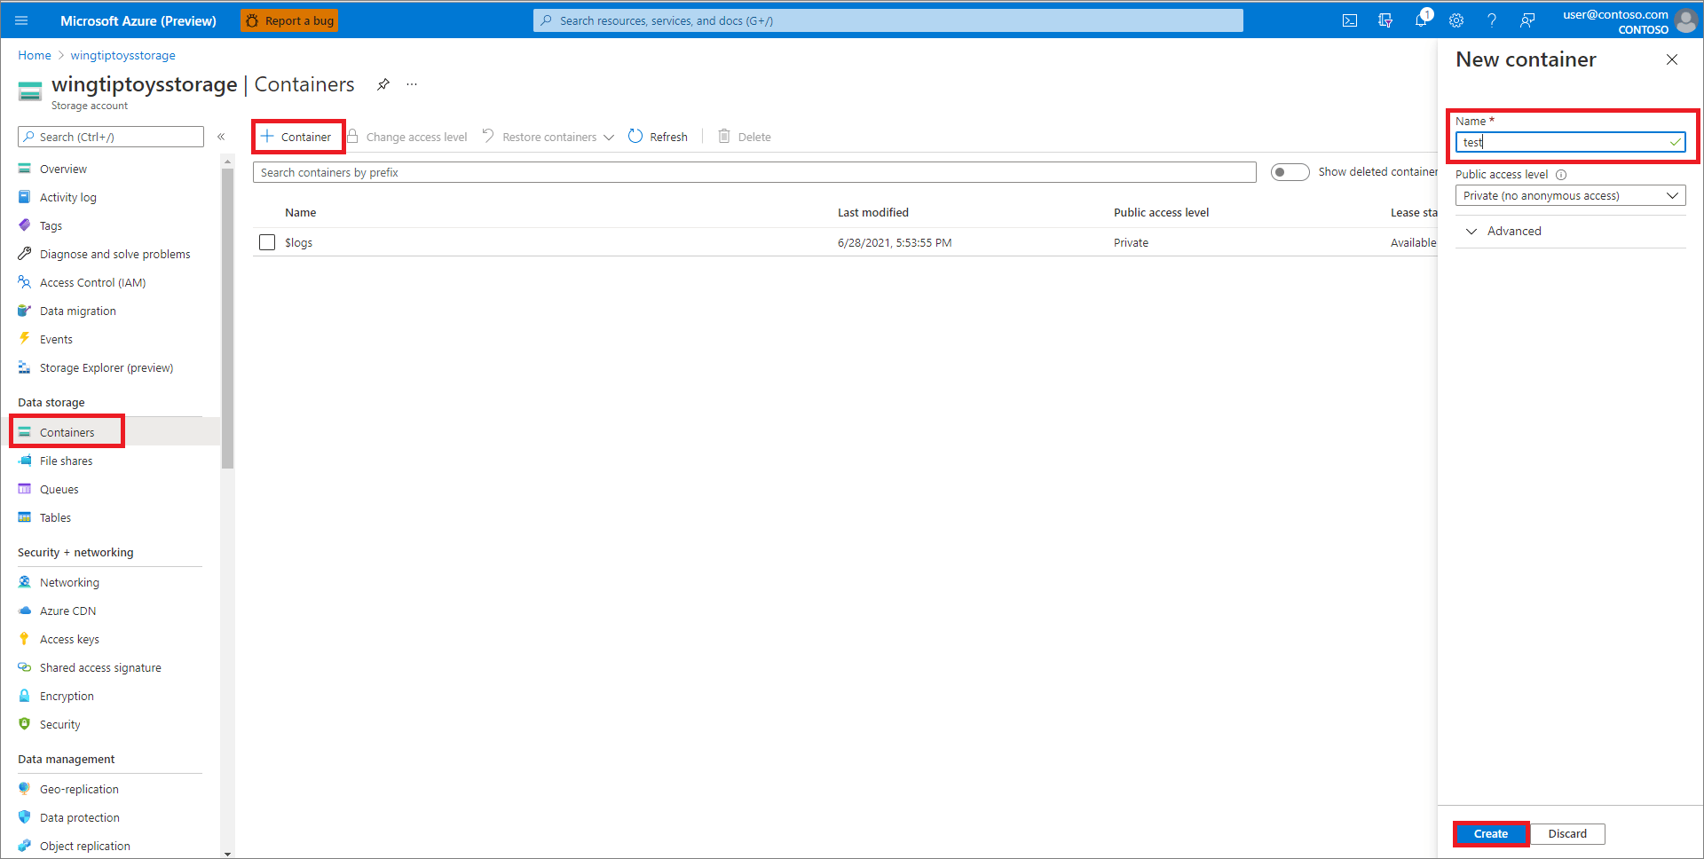
Task: Open the Help question mark menu
Action: [x=1492, y=20]
